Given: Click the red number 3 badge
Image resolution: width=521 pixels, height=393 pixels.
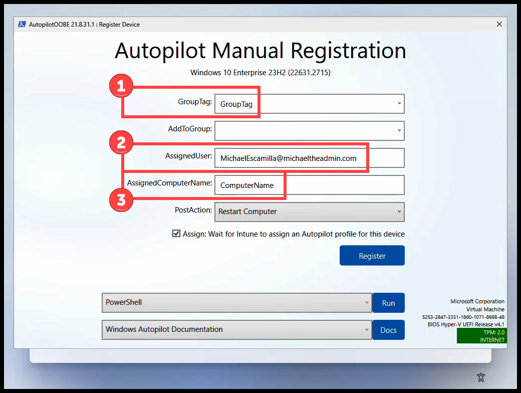Looking at the screenshot, I should coord(121,200).
